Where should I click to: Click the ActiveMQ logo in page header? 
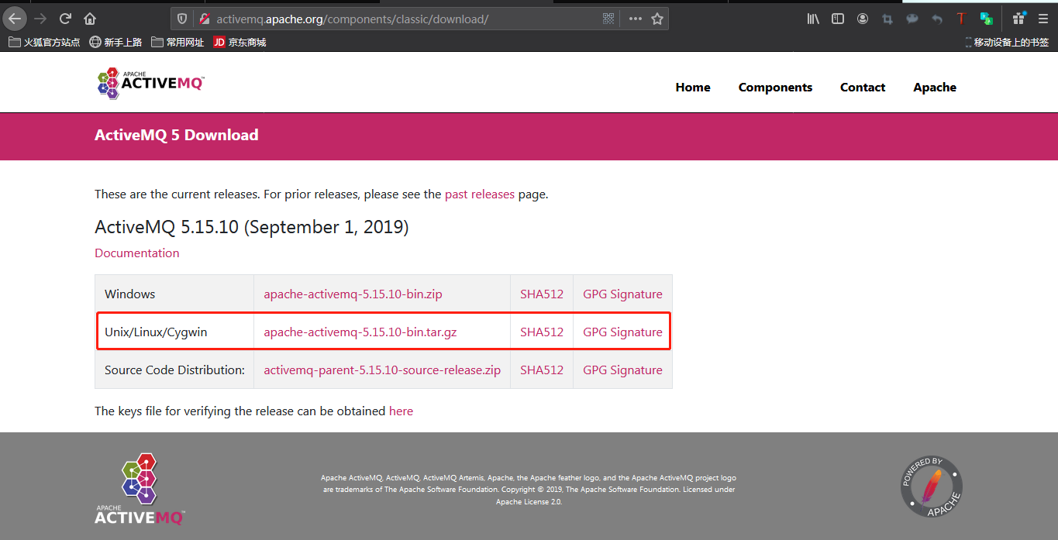point(151,83)
